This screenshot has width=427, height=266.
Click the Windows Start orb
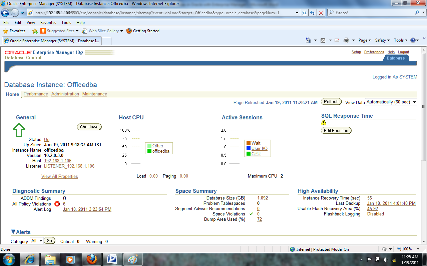pos(9,259)
